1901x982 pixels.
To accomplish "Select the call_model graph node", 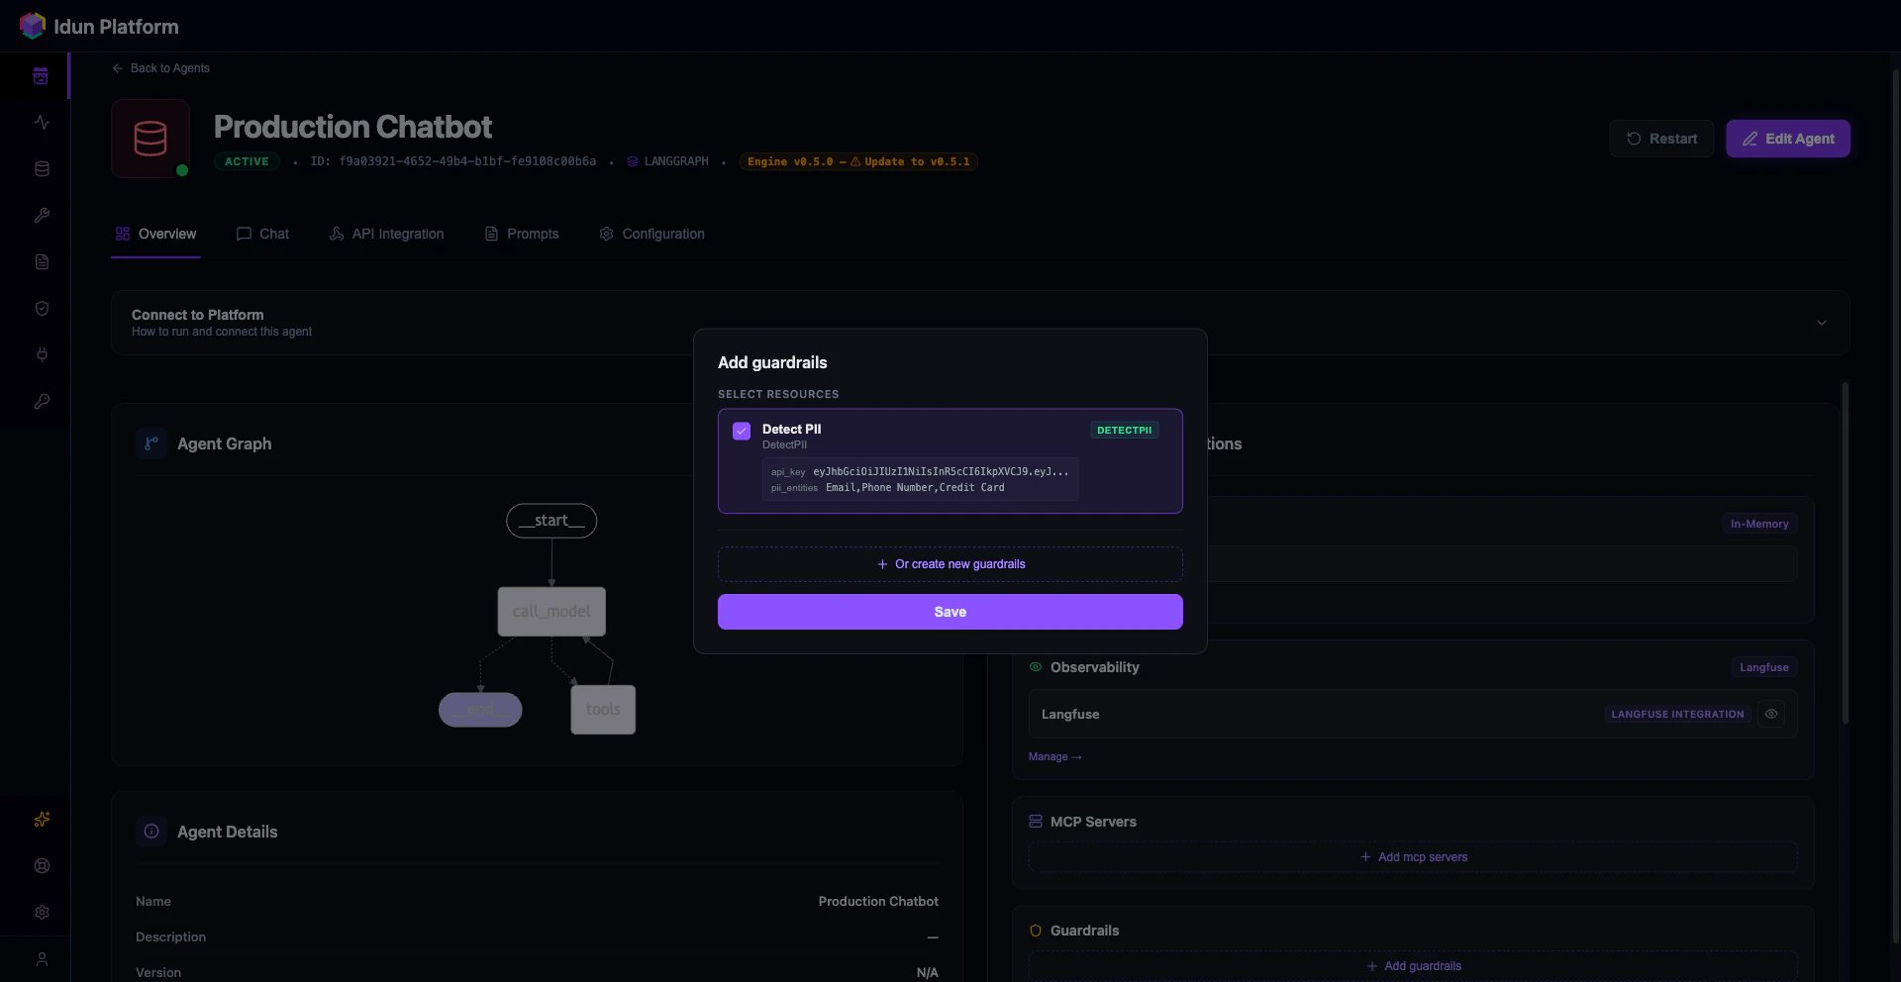I will [551, 612].
